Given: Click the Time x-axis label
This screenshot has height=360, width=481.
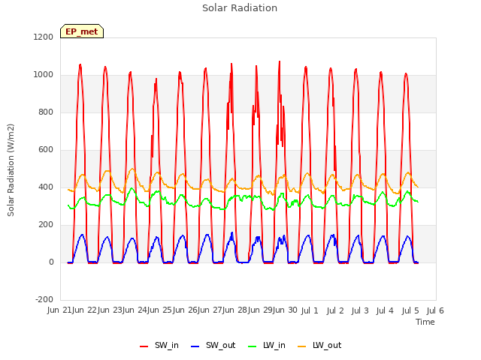Looking at the screenshot, I should (x=425, y=322).
